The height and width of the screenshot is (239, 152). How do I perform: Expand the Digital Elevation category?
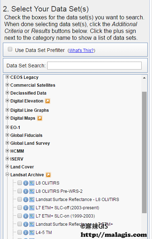pos(7,101)
